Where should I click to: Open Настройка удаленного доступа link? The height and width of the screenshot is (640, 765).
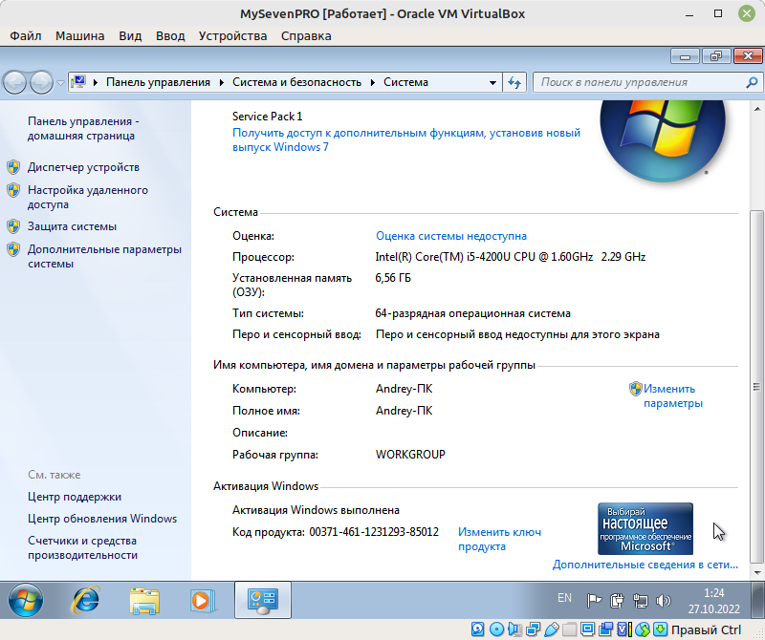pyautogui.click(x=88, y=197)
